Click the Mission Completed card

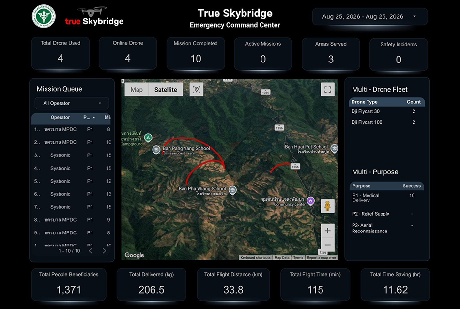pos(196,53)
